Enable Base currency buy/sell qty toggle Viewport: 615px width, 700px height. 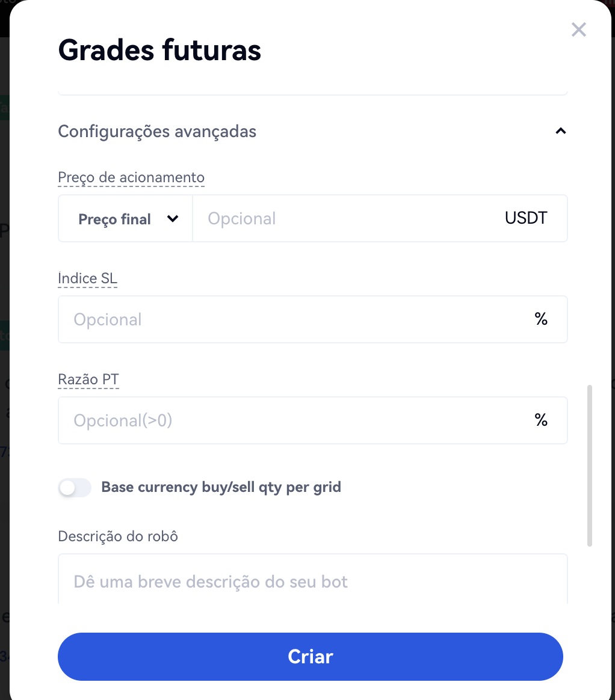pos(75,488)
